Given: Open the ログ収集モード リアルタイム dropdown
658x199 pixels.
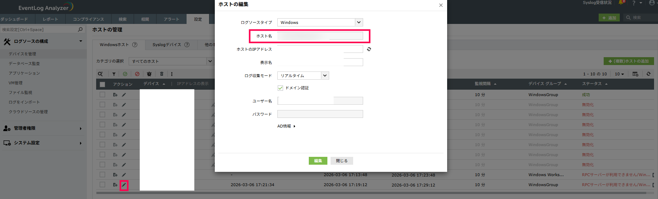Looking at the screenshot, I should click(x=303, y=75).
